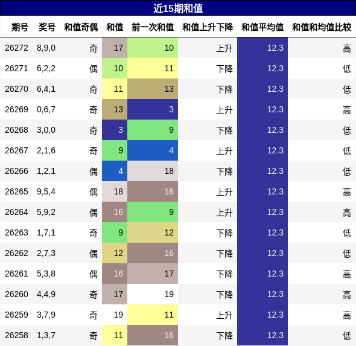This screenshot has width=356, height=346.
Task: Select period number 26268
Action: click(x=16, y=130)
